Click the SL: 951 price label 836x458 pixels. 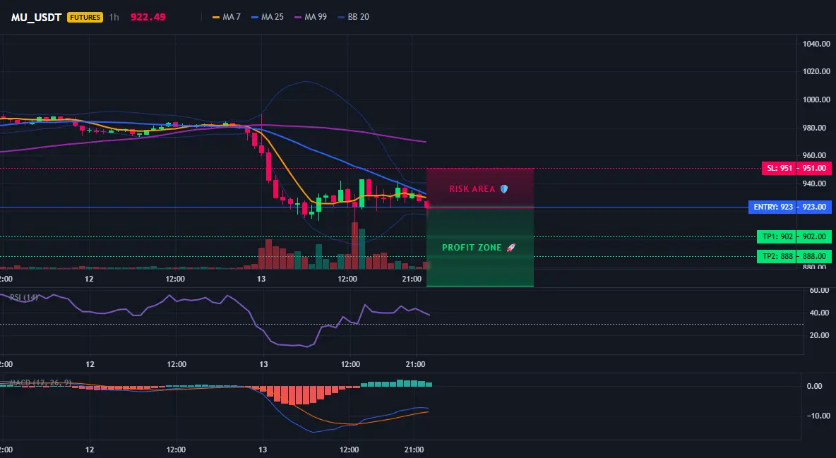[x=779, y=168]
